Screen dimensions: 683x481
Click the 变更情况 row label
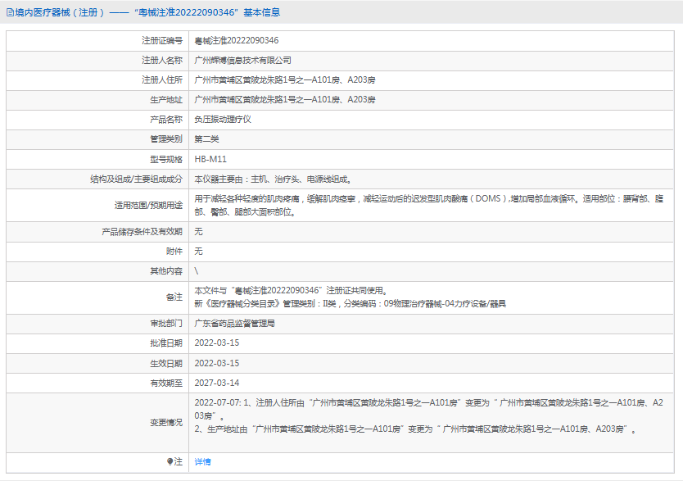tap(166, 423)
